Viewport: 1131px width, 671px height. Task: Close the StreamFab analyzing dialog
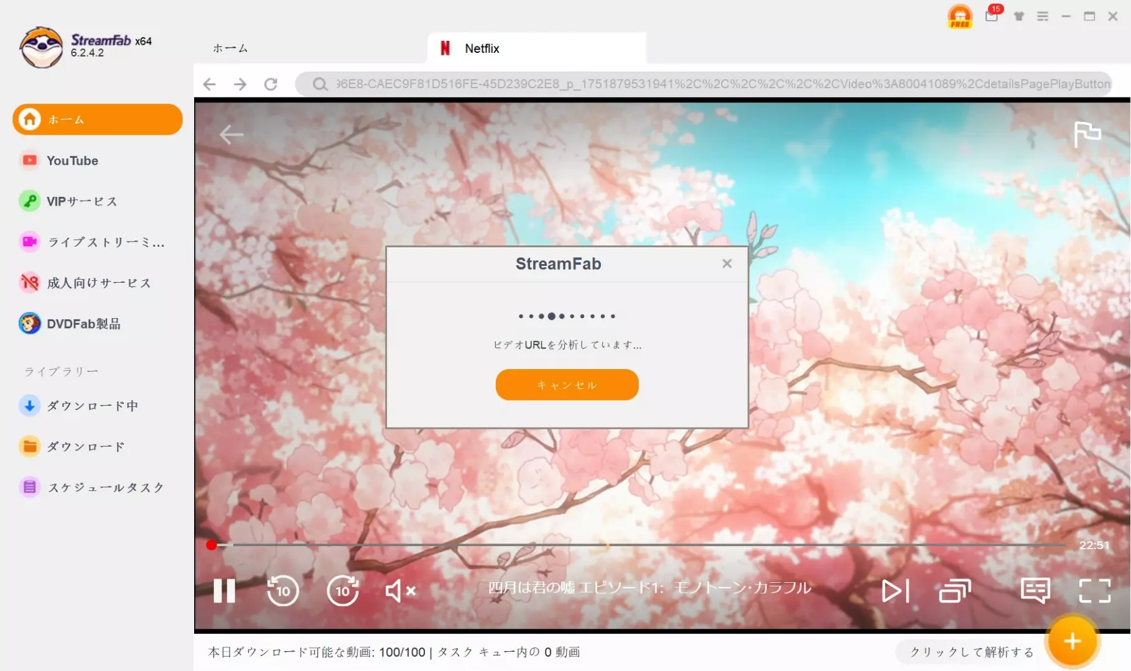(x=727, y=263)
